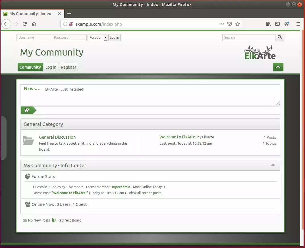Click the 1 Posts count text
The height and width of the screenshot is (248, 305).
point(270,137)
